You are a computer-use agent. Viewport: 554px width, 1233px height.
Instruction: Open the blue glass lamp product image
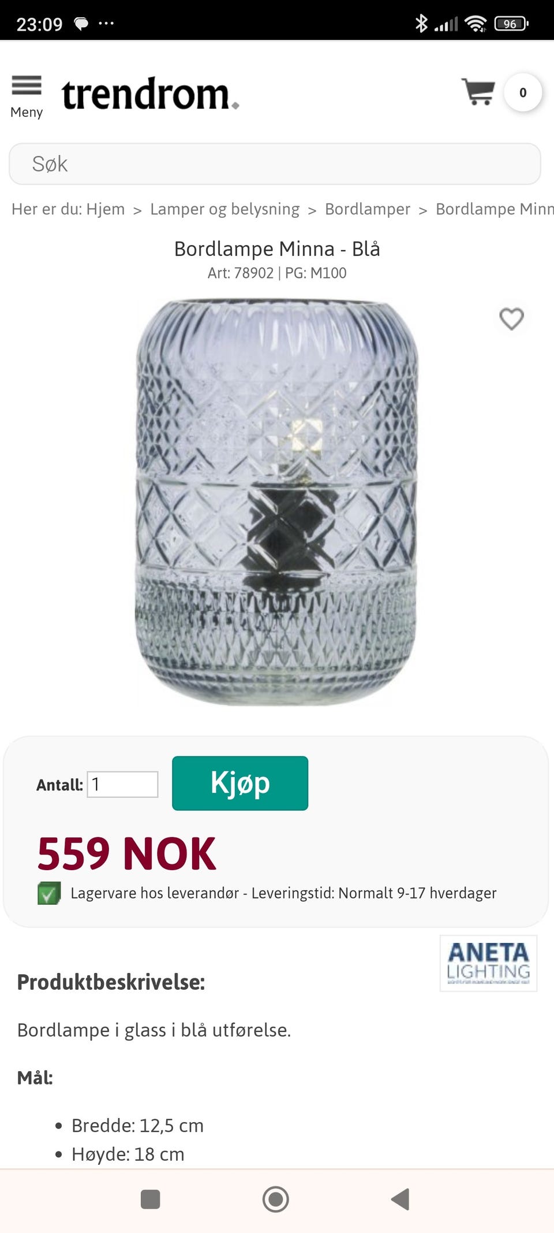pyautogui.click(x=276, y=502)
